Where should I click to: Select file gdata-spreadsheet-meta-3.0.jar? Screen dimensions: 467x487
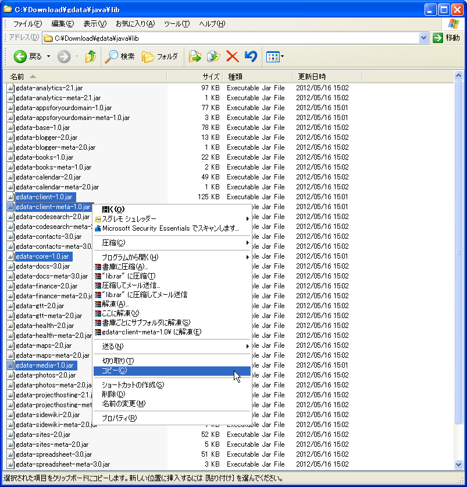pos(63,464)
